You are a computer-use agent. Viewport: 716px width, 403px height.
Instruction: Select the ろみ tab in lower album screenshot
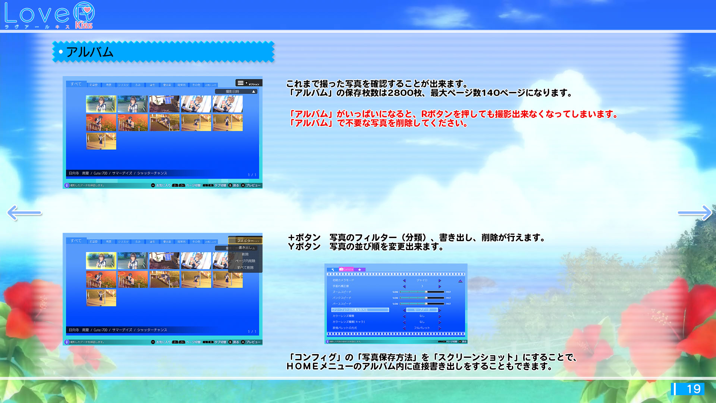138,242
